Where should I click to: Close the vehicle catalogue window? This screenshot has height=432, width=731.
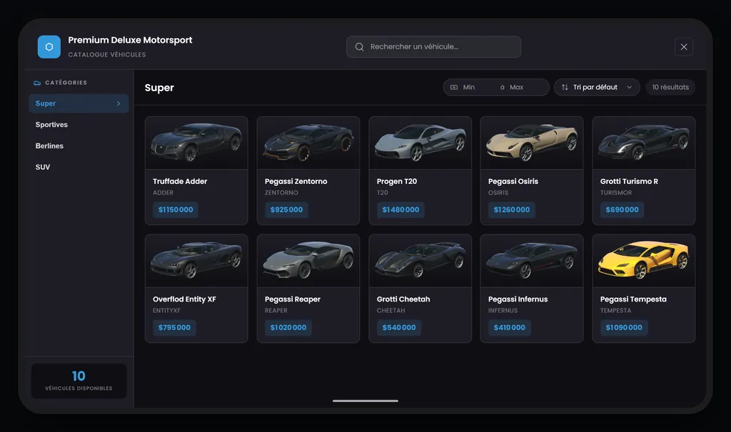(684, 47)
